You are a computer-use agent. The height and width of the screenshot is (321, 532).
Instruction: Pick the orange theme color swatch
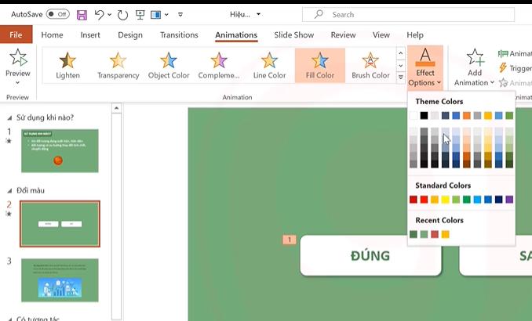click(x=467, y=115)
